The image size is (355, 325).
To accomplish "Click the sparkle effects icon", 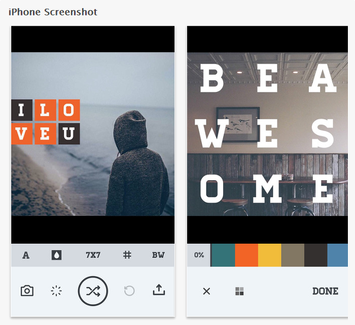I will click(56, 291).
